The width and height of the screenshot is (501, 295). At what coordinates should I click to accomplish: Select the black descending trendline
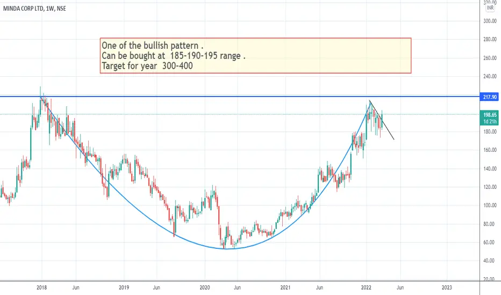tap(382, 121)
